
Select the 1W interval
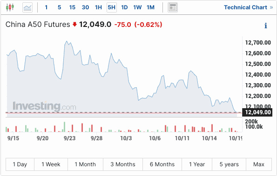(137, 7)
